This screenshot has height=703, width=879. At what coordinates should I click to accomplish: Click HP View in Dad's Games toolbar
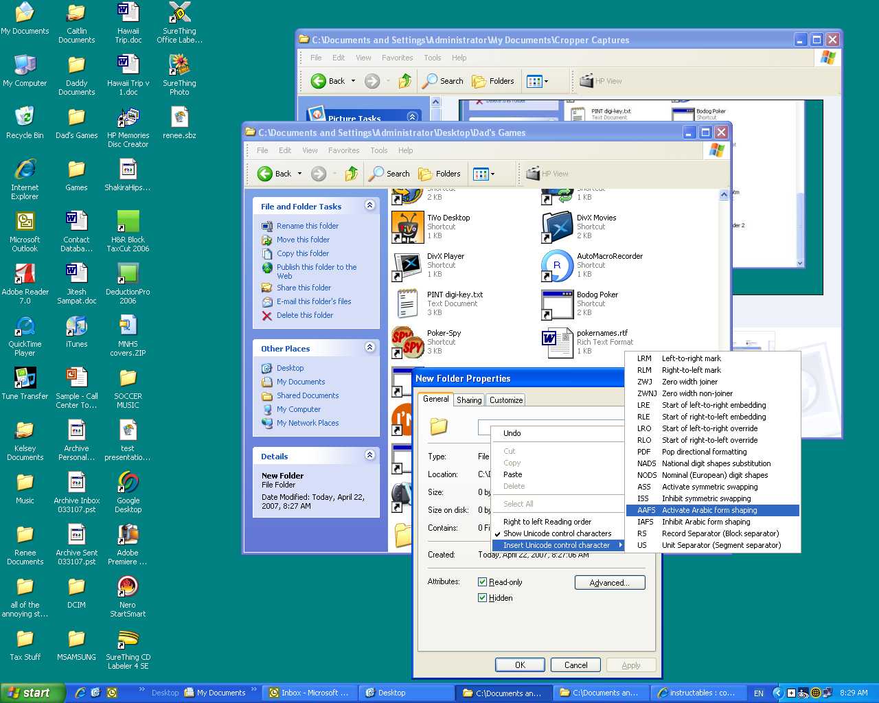(547, 174)
